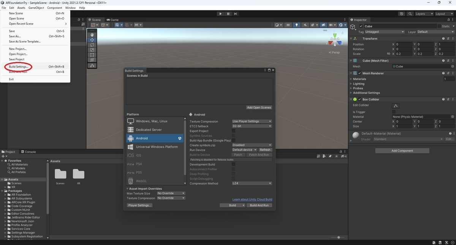
Task: Open the undo history icon
Action: click(x=402, y=14)
